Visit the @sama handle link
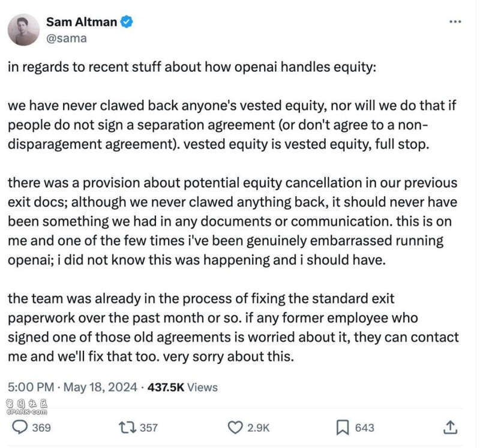This screenshot has height=448, width=480. click(67, 38)
